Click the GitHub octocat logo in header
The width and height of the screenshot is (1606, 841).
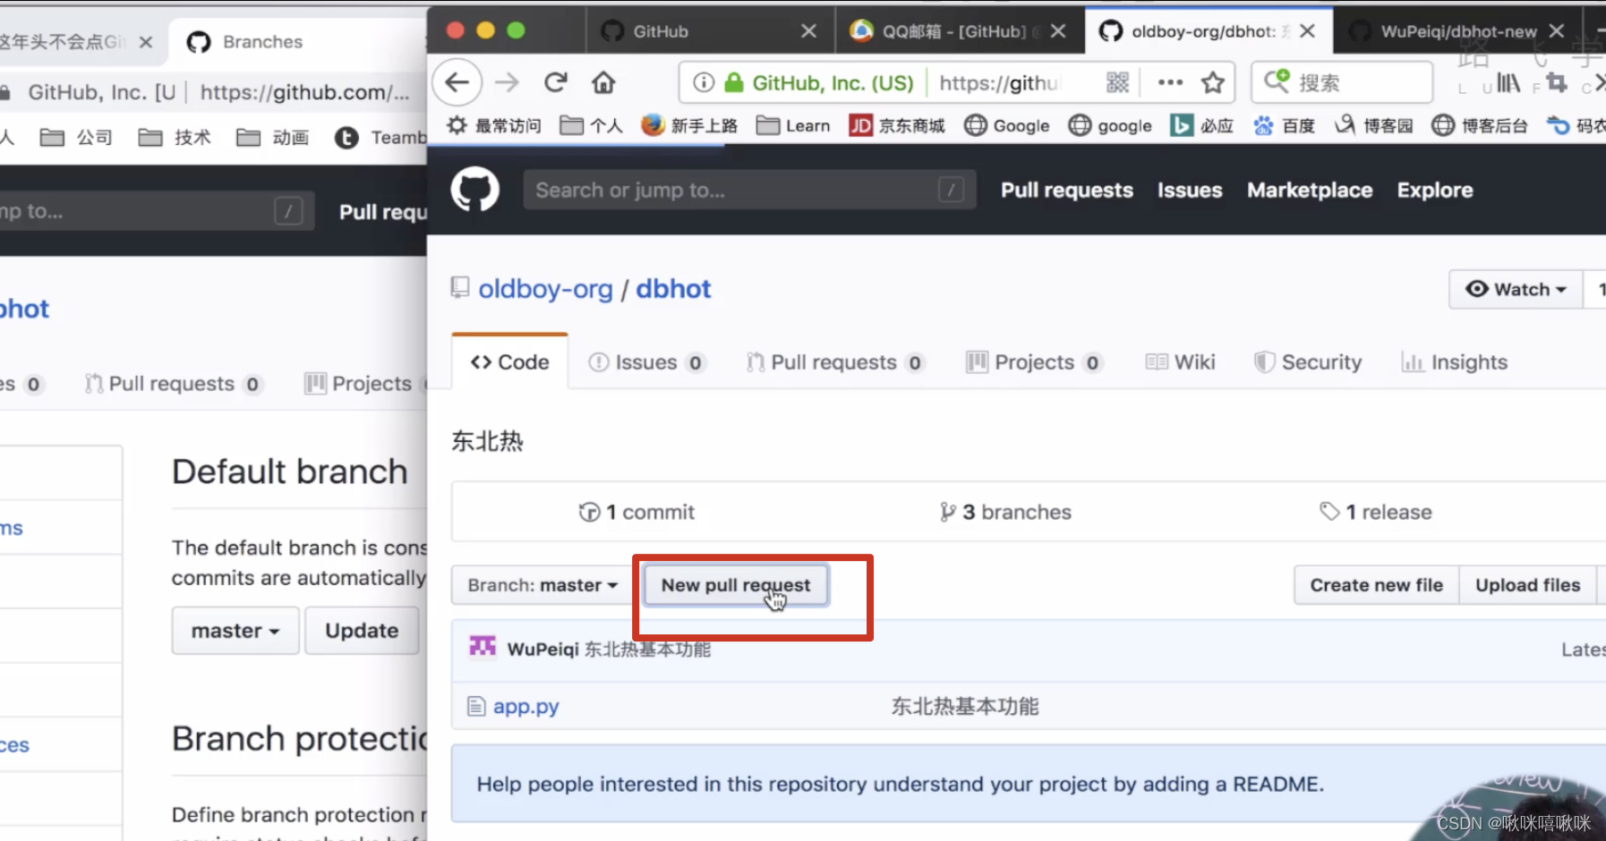point(474,190)
